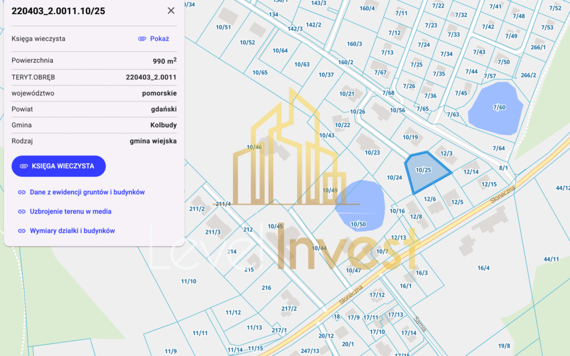Select parcel 12/5 on the map
Image resolution: width=570 pixels, height=356 pixels.
457,202
